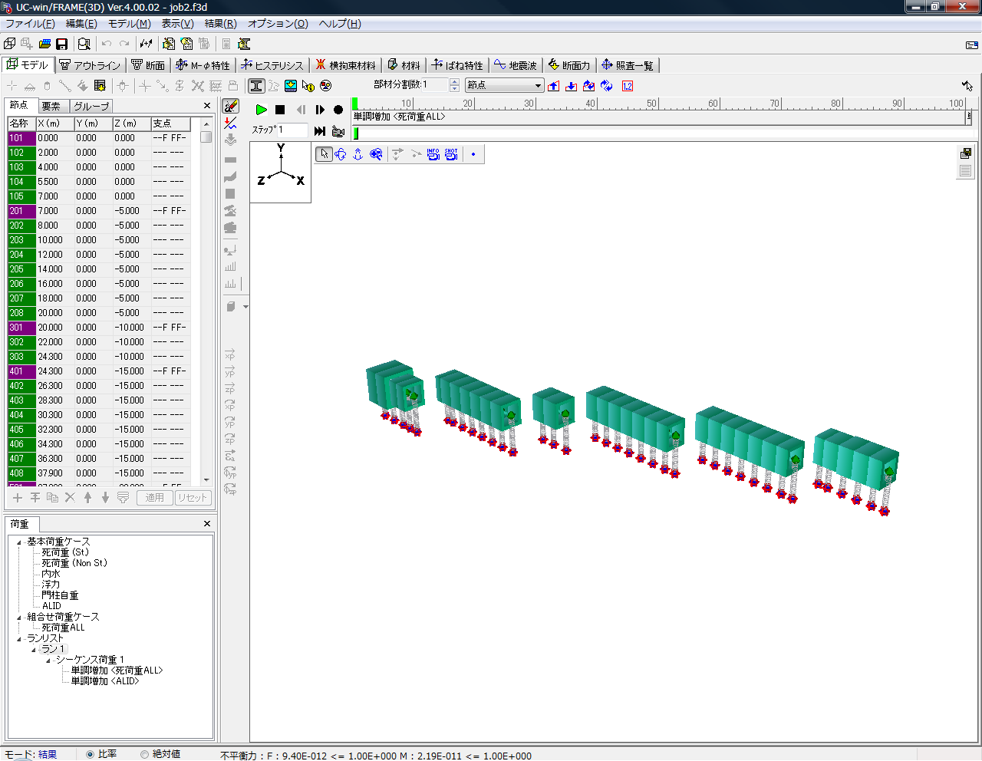Click the skip-to-last-step icon
982x761 pixels.
[320, 131]
